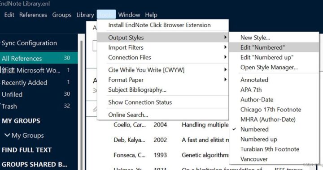Select the Annotated output style
This screenshot has height=170, width=323.
click(x=274, y=80)
